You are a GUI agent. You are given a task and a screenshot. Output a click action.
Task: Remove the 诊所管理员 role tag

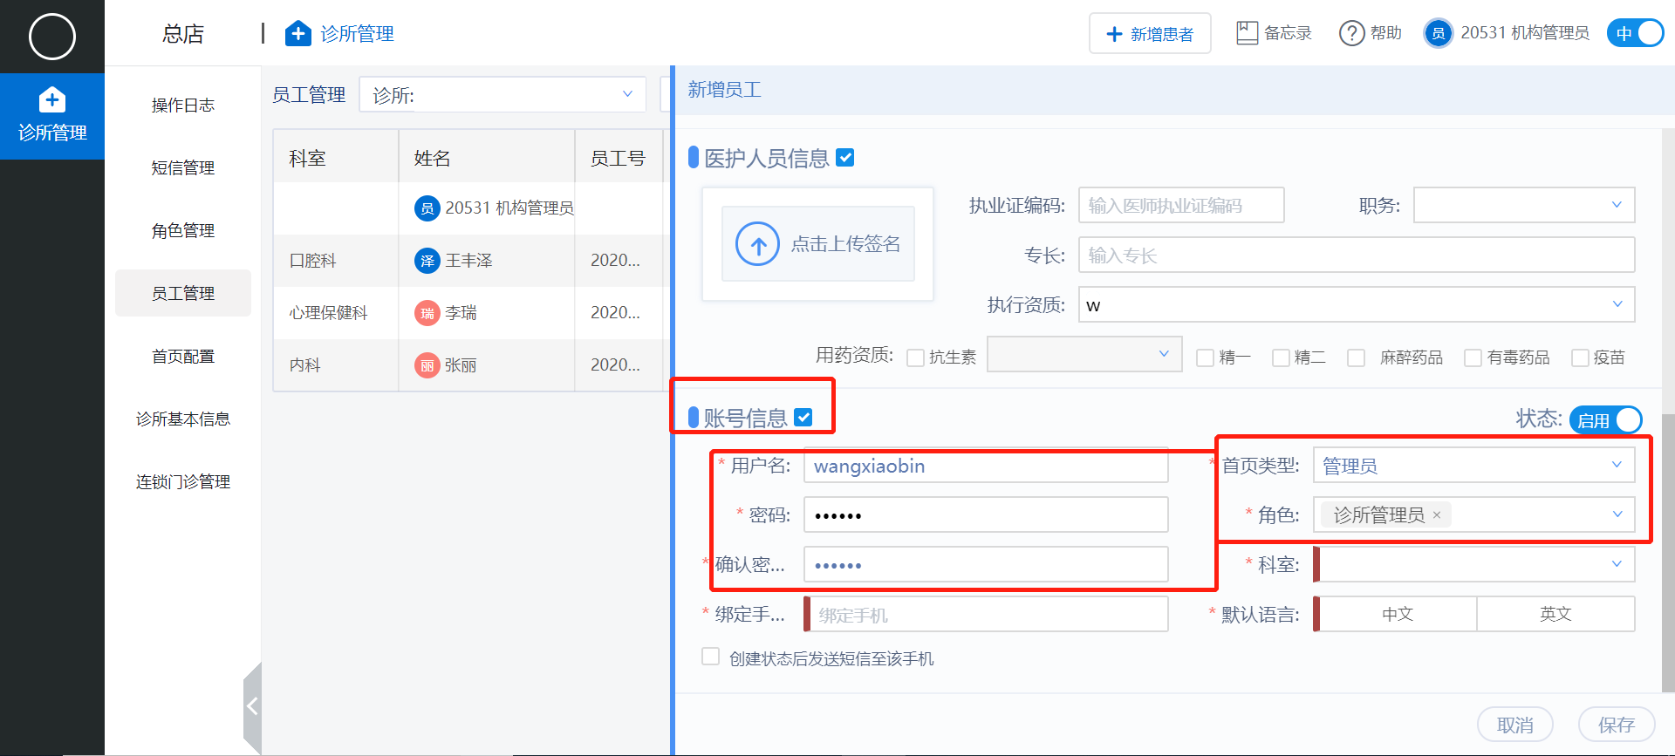1437,515
